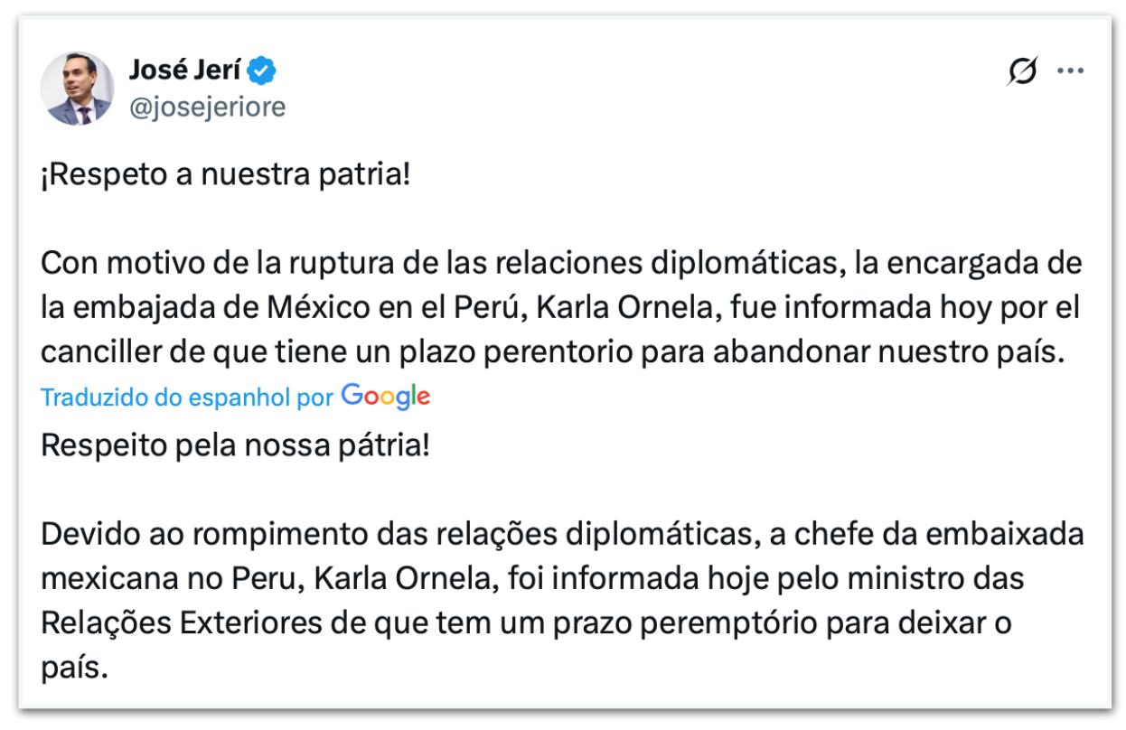The width and height of the screenshot is (1126, 730).
Task: Open José Jerí's profile photo
Action: point(77,89)
